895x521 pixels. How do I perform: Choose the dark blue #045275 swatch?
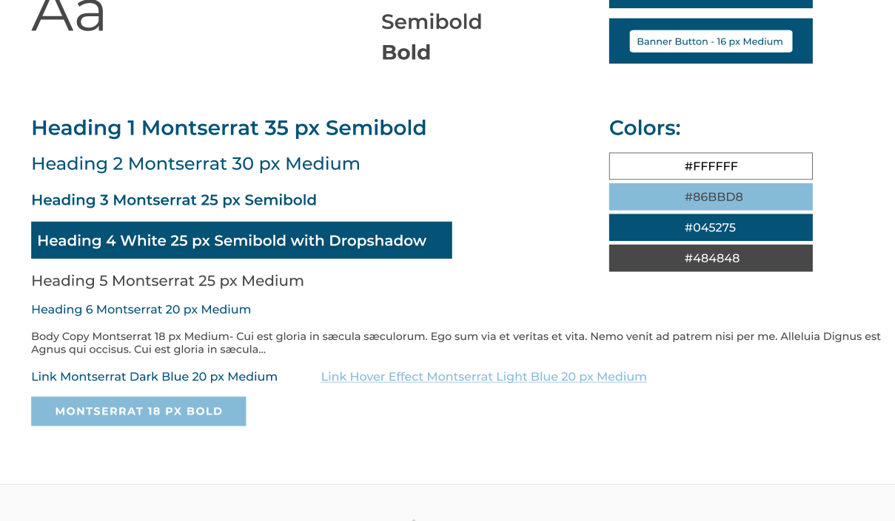pos(711,228)
